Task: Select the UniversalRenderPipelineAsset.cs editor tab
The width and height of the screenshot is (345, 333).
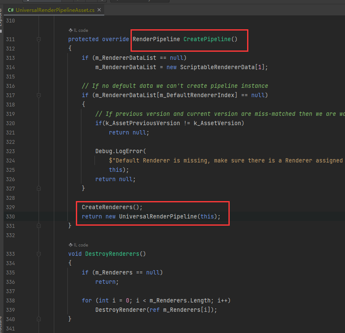Action: [x=54, y=10]
